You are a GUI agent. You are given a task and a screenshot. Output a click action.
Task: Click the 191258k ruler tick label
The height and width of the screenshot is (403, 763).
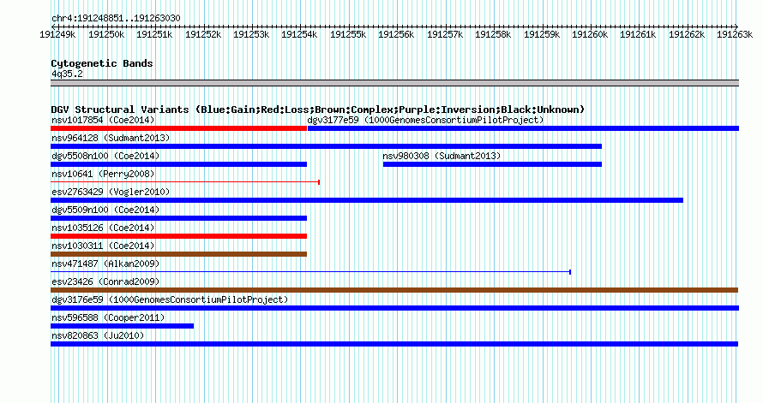click(x=493, y=34)
